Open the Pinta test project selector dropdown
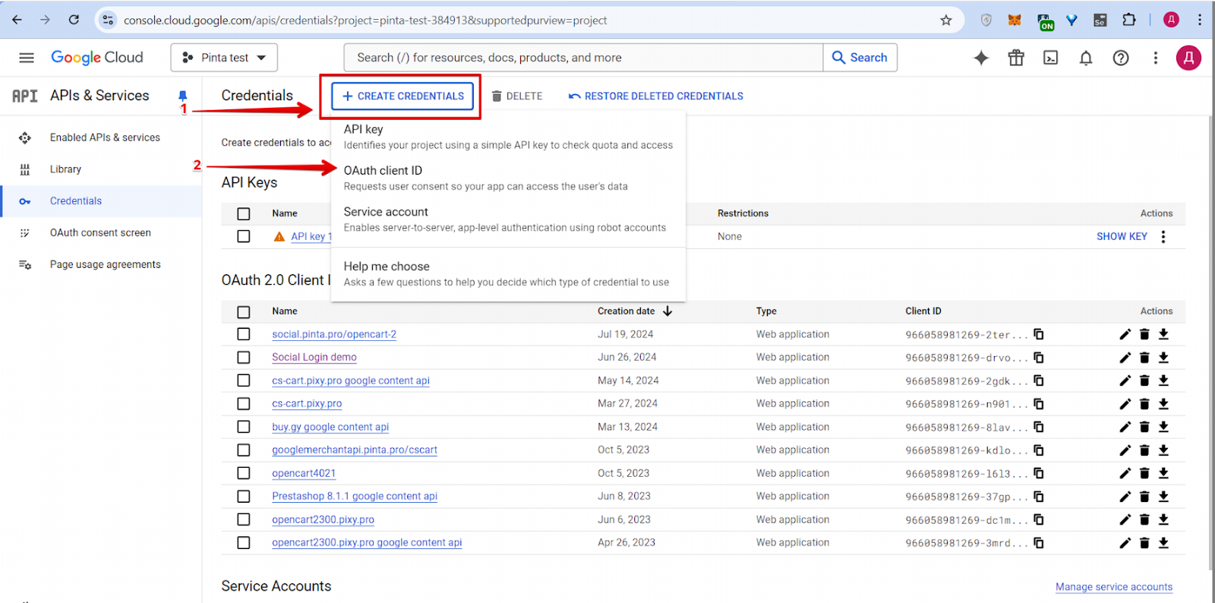 [x=224, y=58]
